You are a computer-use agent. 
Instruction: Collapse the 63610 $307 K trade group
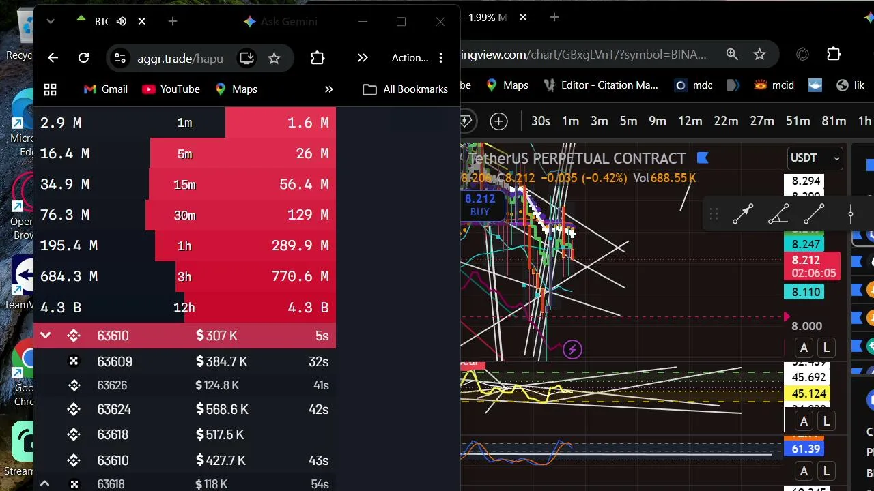point(45,336)
